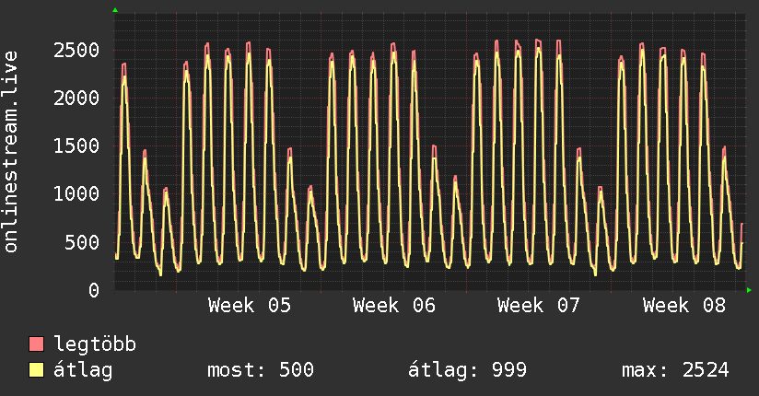Select the átlag legend label text
Screen dimensions: 759x396
pos(83,370)
